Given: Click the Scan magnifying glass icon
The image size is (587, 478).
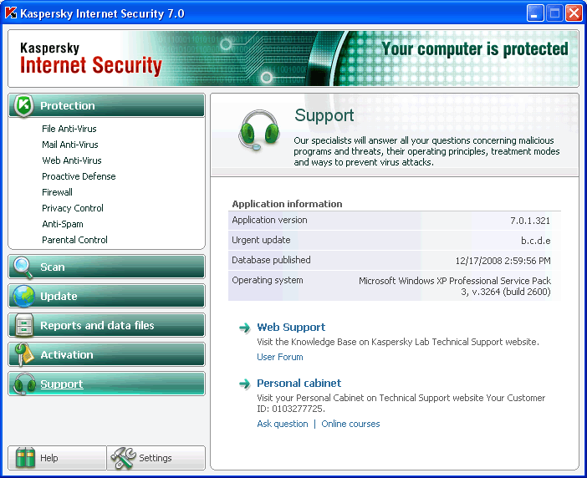Looking at the screenshot, I should (23, 267).
